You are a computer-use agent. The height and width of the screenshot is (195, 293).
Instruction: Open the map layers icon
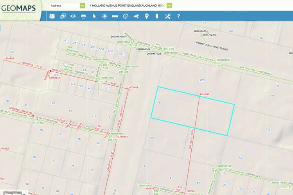click(63, 16)
